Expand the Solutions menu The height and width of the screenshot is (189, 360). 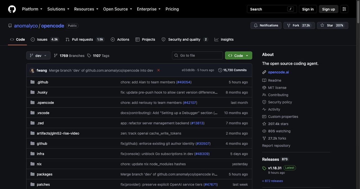coord(58,9)
